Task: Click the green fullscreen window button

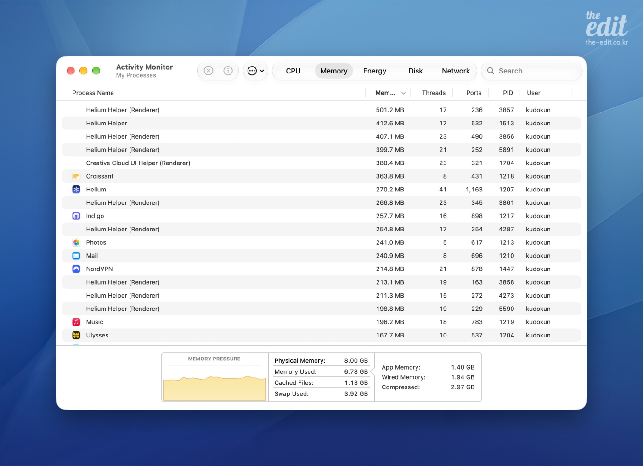Action: coord(96,71)
